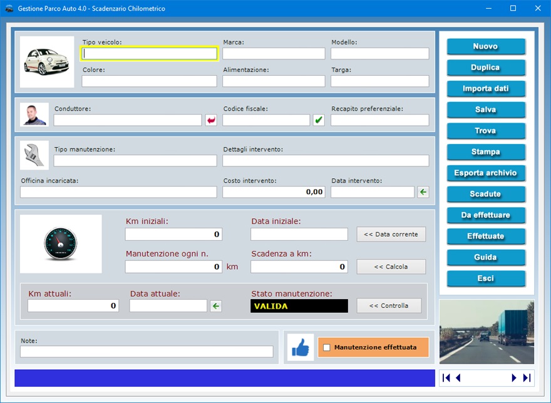
Task: Open Importa dati
Action: (486, 88)
